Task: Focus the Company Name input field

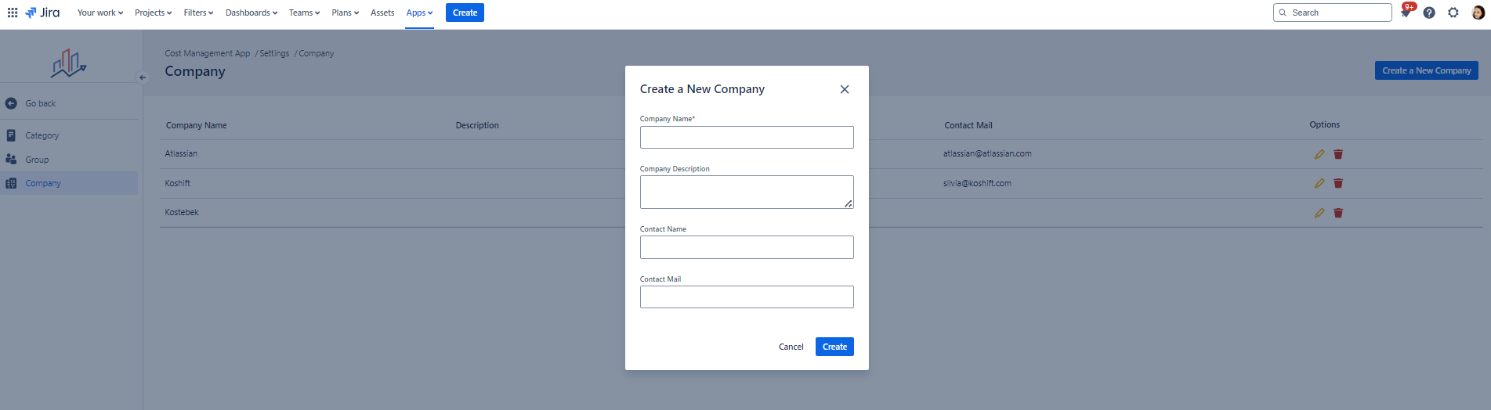Action: click(x=747, y=138)
